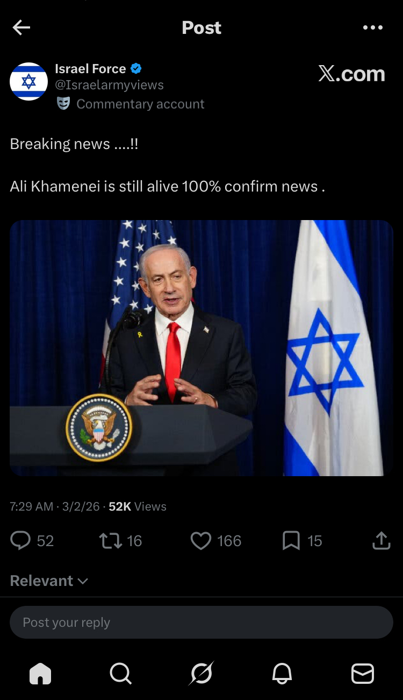The height and width of the screenshot is (700, 403).
Task: Expand the Relevant replies sort dropdown
Action: click(x=49, y=581)
